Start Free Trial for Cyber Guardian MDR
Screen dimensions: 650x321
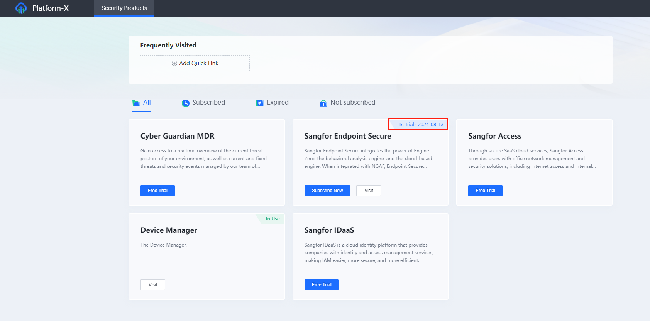(157, 191)
